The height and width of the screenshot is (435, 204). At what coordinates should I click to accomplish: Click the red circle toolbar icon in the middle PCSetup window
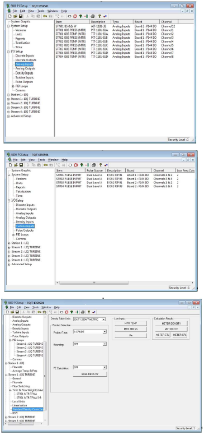[x=75, y=165]
